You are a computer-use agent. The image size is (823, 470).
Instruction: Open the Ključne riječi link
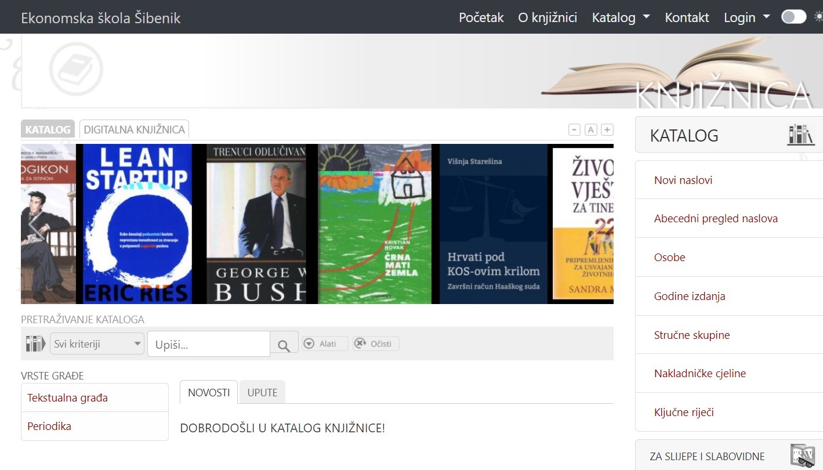pos(684,412)
